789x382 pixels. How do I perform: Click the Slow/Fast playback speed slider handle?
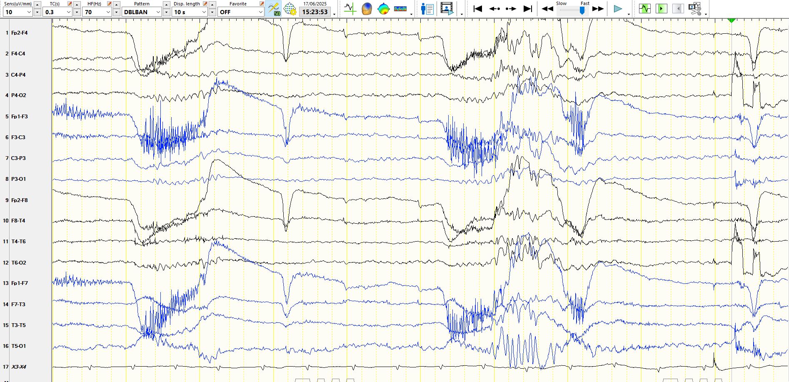582,10
